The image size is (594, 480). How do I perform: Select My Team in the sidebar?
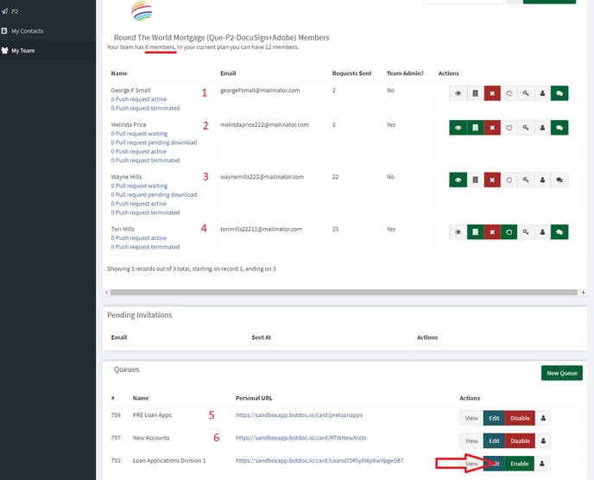(x=23, y=50)
